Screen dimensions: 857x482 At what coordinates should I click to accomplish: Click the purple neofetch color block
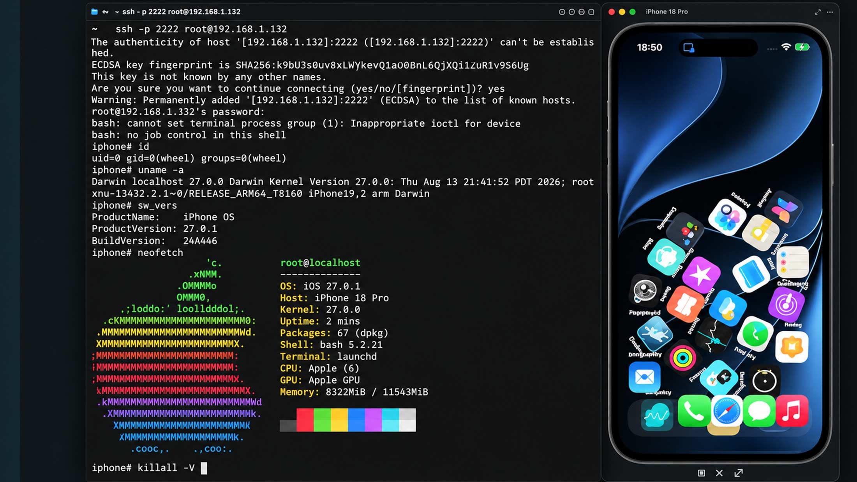click(373, 420)
